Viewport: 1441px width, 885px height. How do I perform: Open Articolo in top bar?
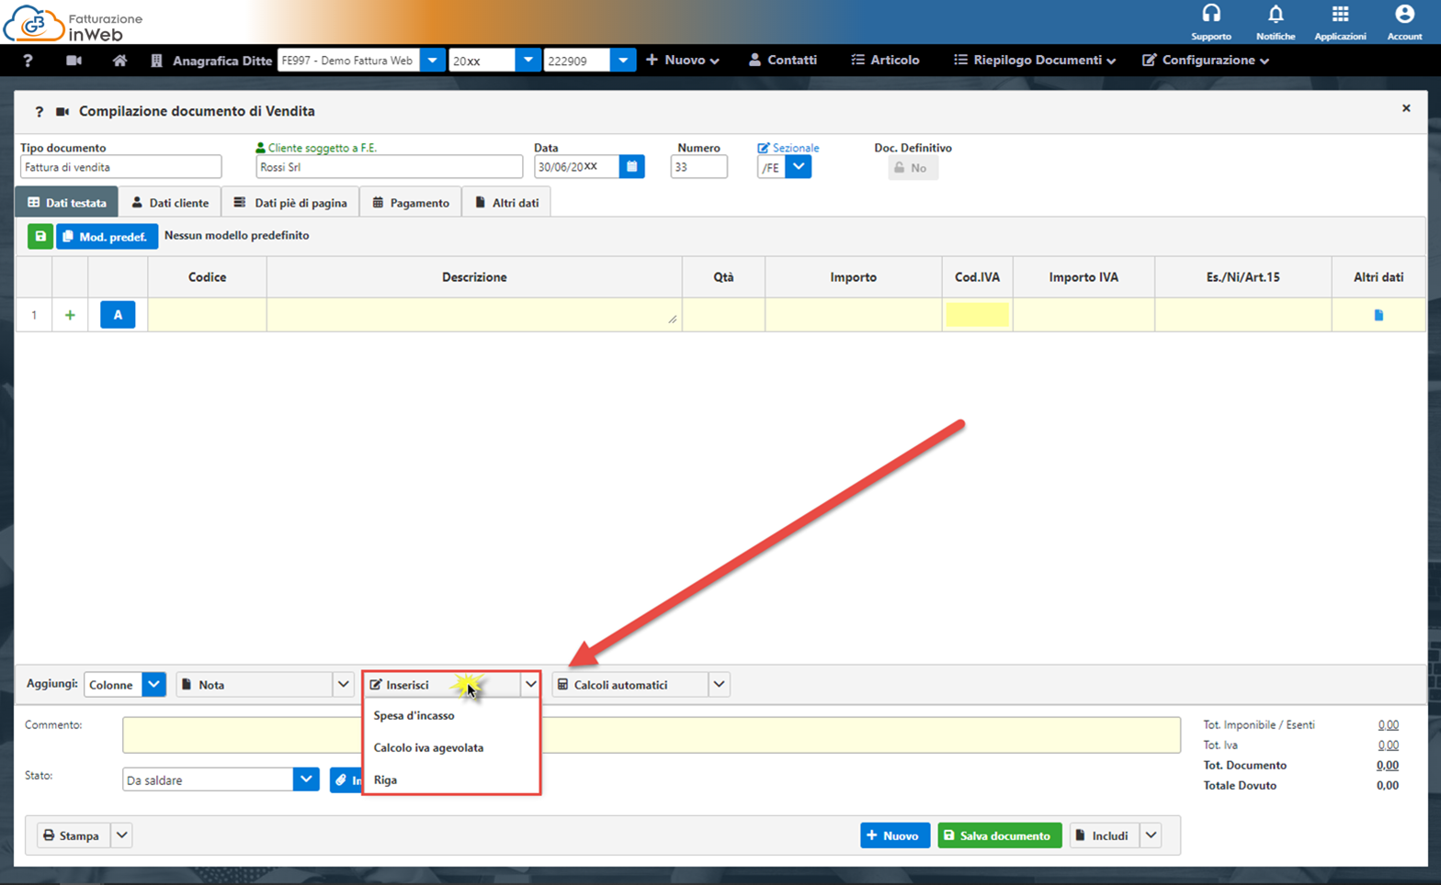[x=885, y=61]
